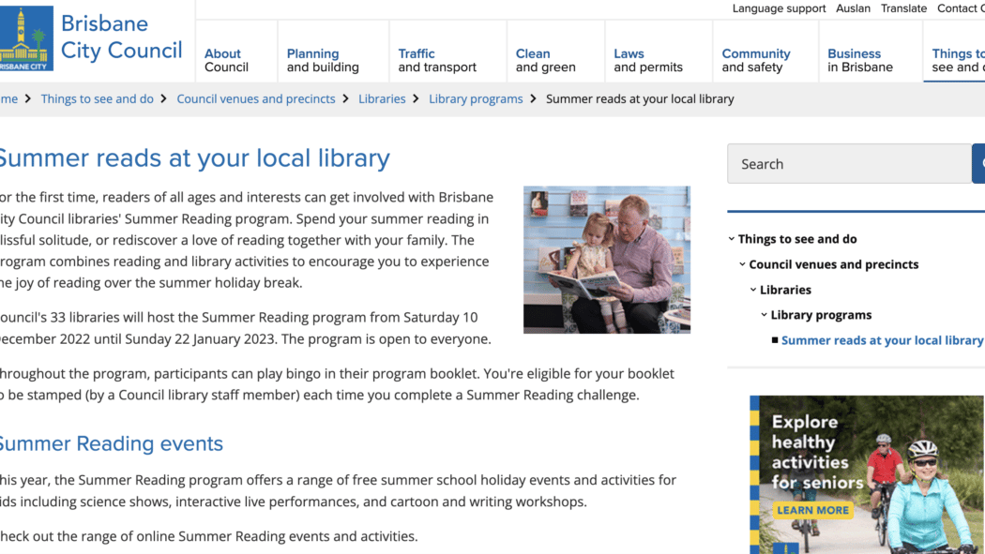Collapse the Library programs sidebar chevron
This screenshot has width=985, height=554.
(x=764, y=315)
